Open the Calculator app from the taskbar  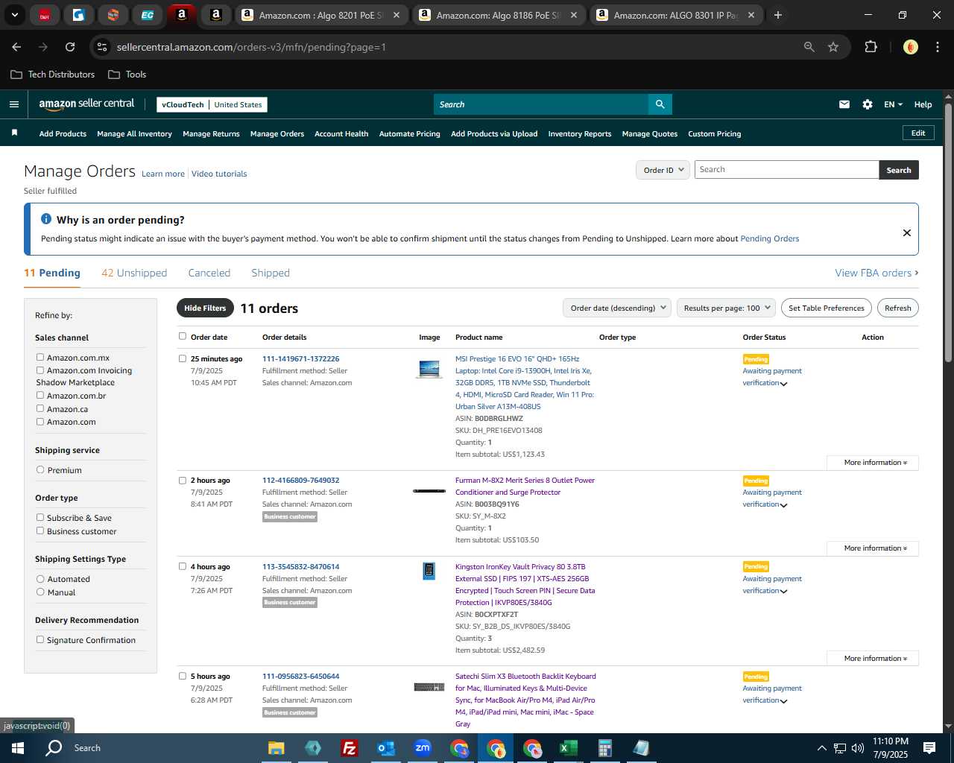click(x=604, y=748)
